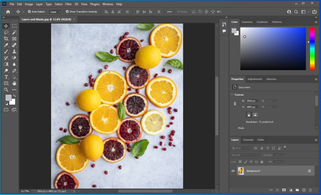Viewport: 321px width, 195px height.
Task: Pick the Eyedropper tool
Action: 6,45
